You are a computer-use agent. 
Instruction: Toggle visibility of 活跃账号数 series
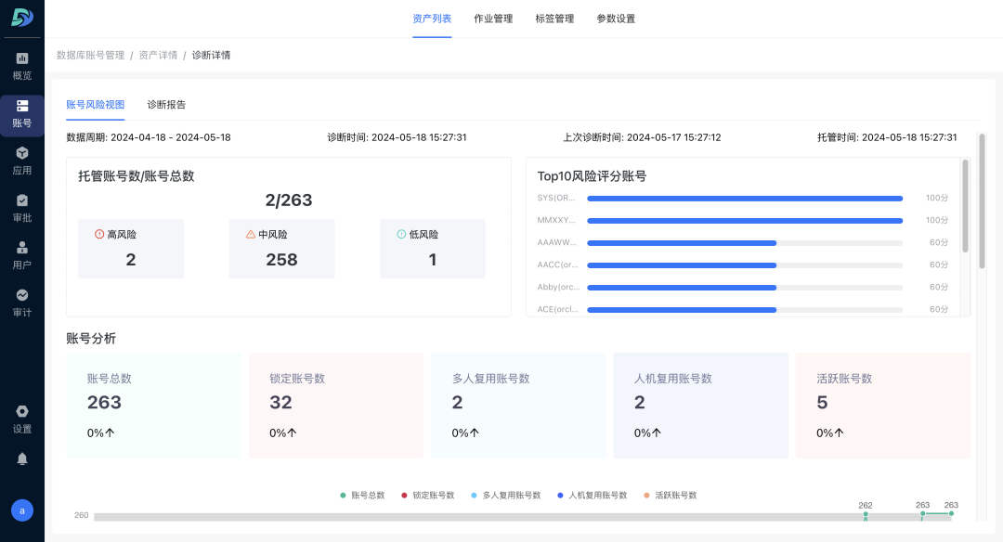pos(671,495)
